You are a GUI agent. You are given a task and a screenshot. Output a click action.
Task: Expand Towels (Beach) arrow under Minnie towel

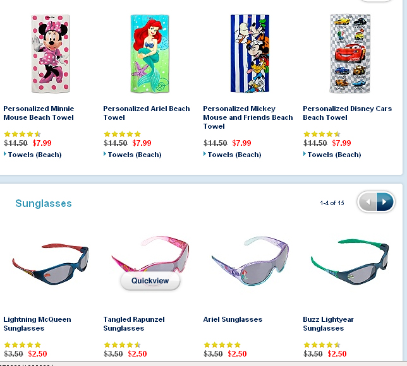5,154
